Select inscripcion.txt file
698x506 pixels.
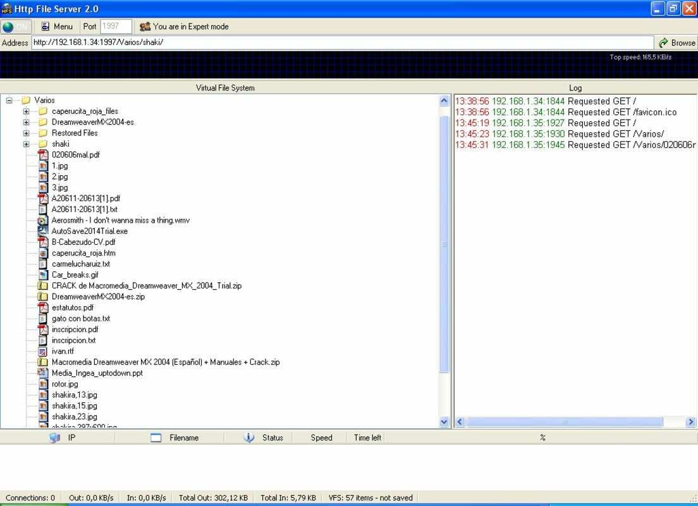pyautogui.click(x=73, y=340)
